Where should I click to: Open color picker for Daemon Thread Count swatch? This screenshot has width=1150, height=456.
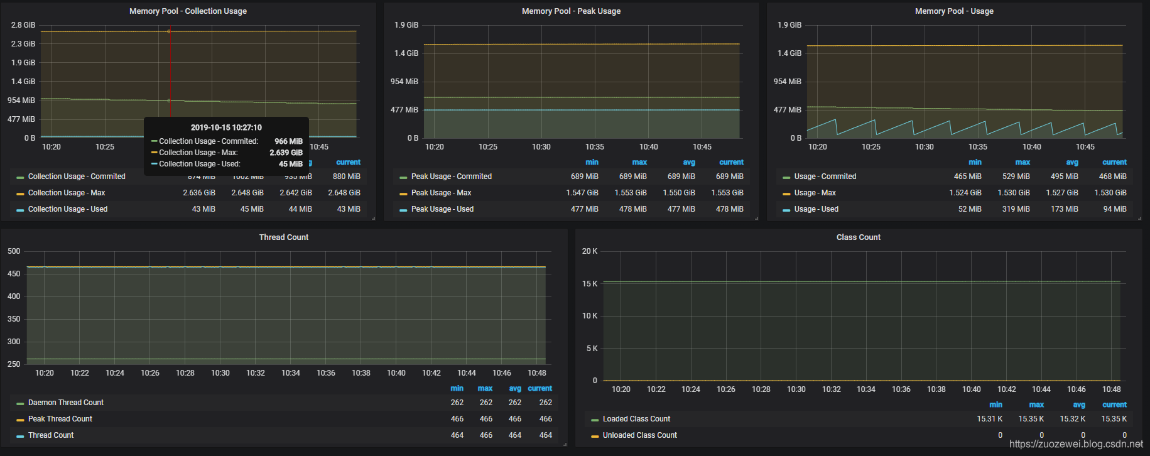[20, 403]
